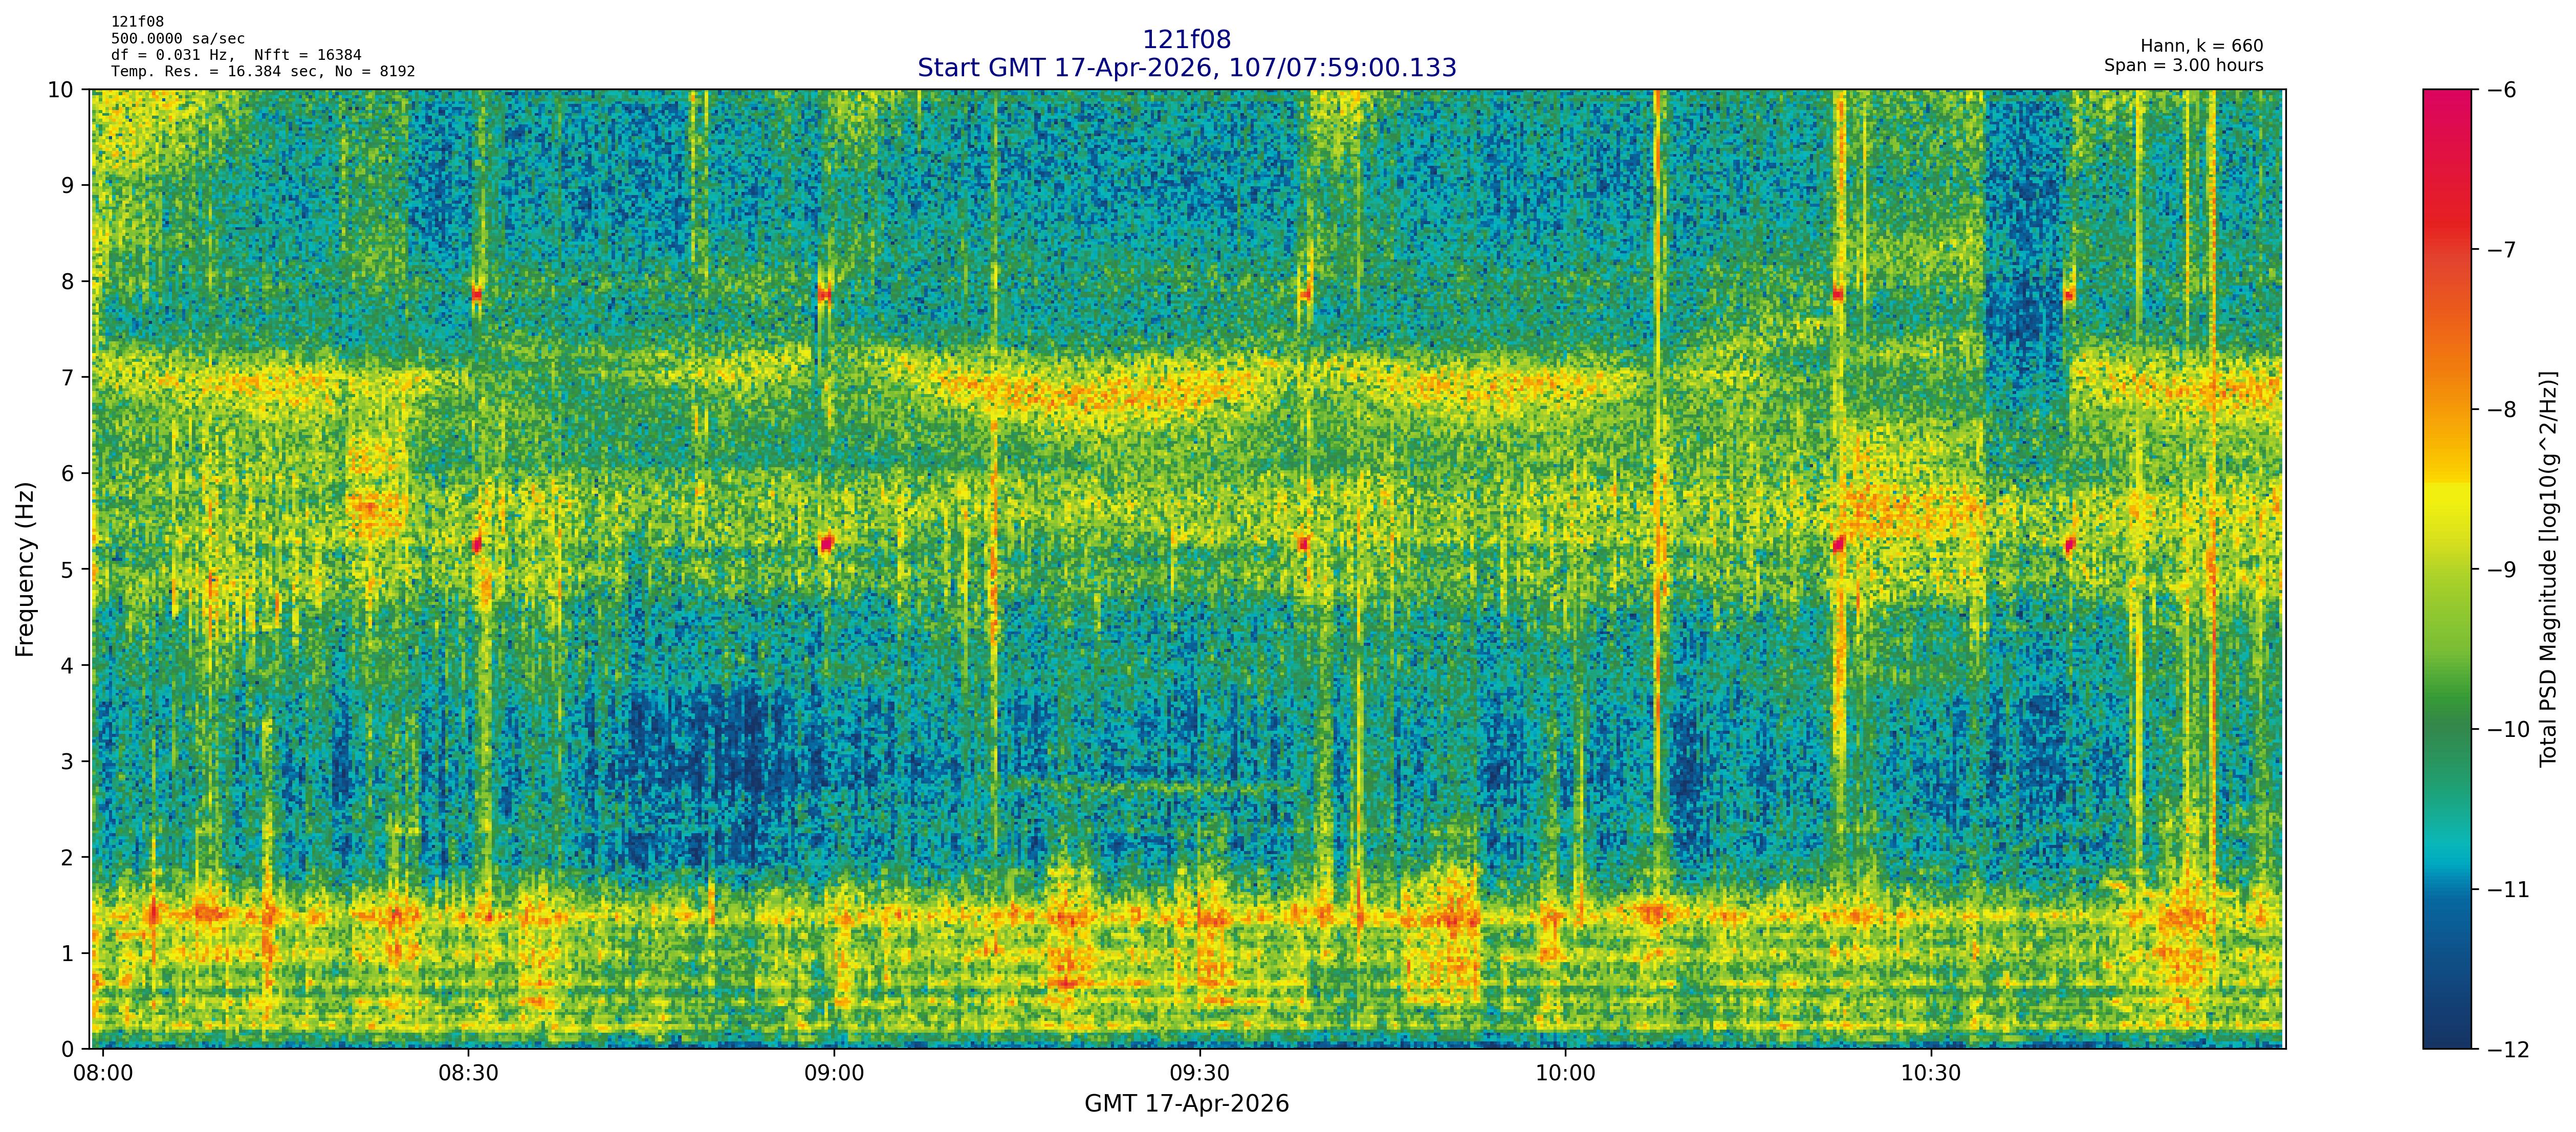Click the colorbar label 'Total PSD Magnitude'
Screen dimensions: 2576x1132
pyautogui.click(x=2548, y=569)
